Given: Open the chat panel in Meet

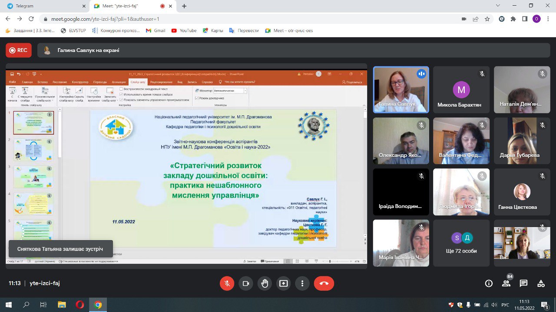Looking at the screenshot, I should [x=523, y=283].
